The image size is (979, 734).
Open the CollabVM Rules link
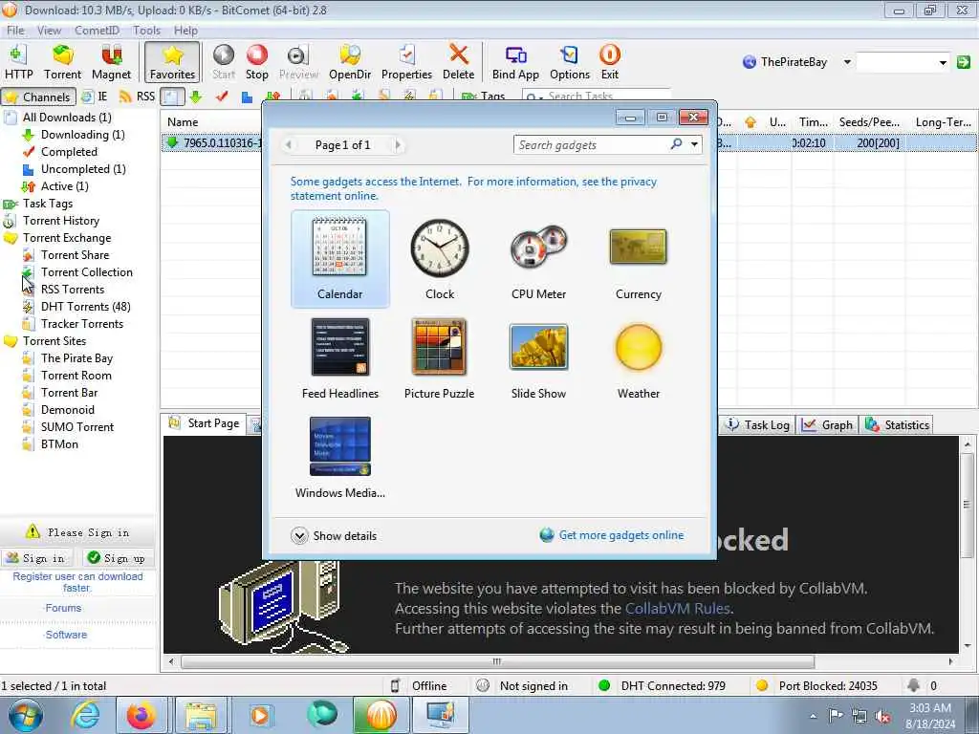[678, 609]
